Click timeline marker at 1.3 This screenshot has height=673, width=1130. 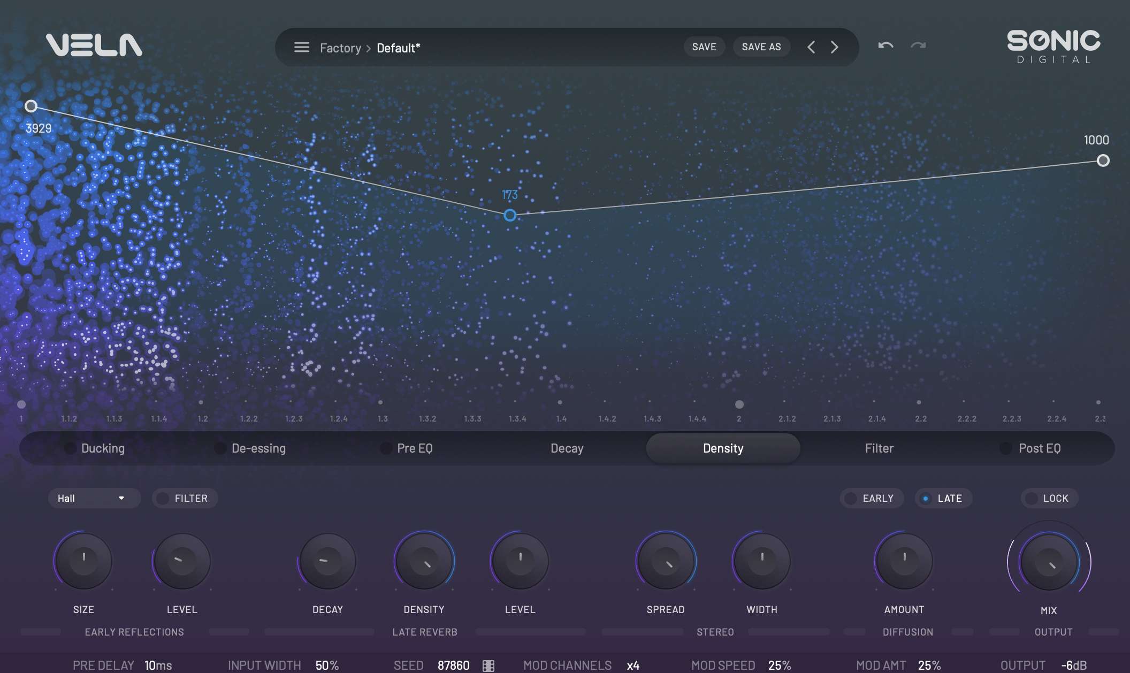click(380, 402)
